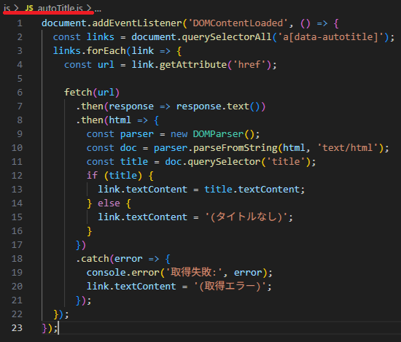Select line number 1 in gutter

pyautogui.click(x=20, y=23)
